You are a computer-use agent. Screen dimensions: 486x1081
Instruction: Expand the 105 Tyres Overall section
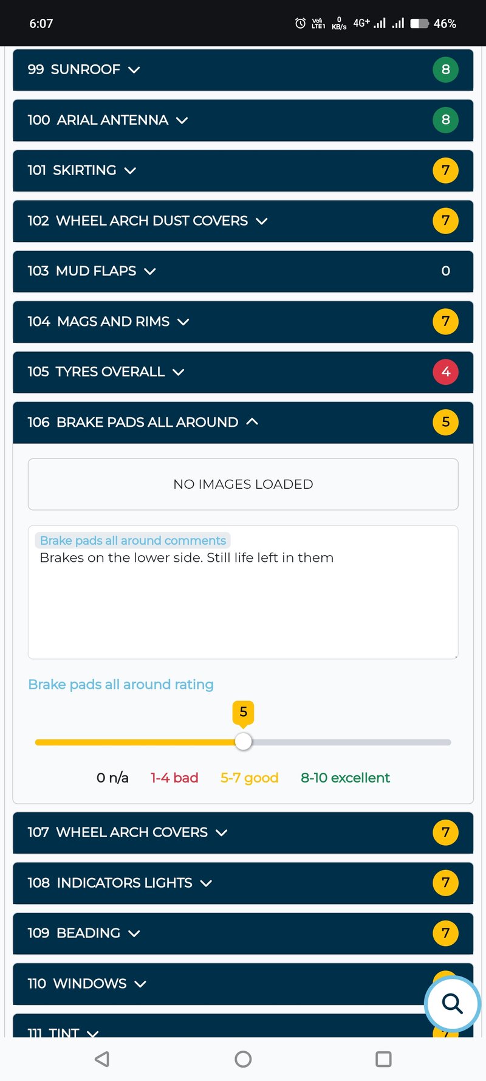243,371
